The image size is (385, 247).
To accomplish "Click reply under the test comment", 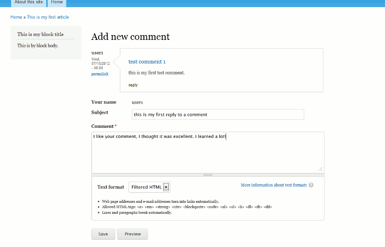I will [x=133, y=85].
